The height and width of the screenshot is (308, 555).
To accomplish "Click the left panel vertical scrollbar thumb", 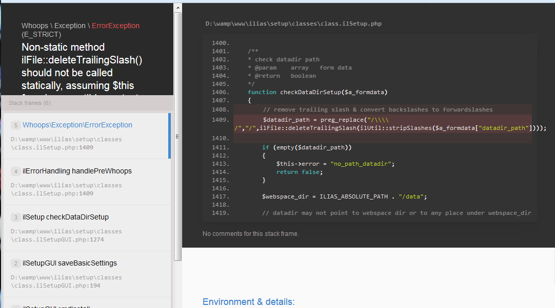I will point(178,136).
